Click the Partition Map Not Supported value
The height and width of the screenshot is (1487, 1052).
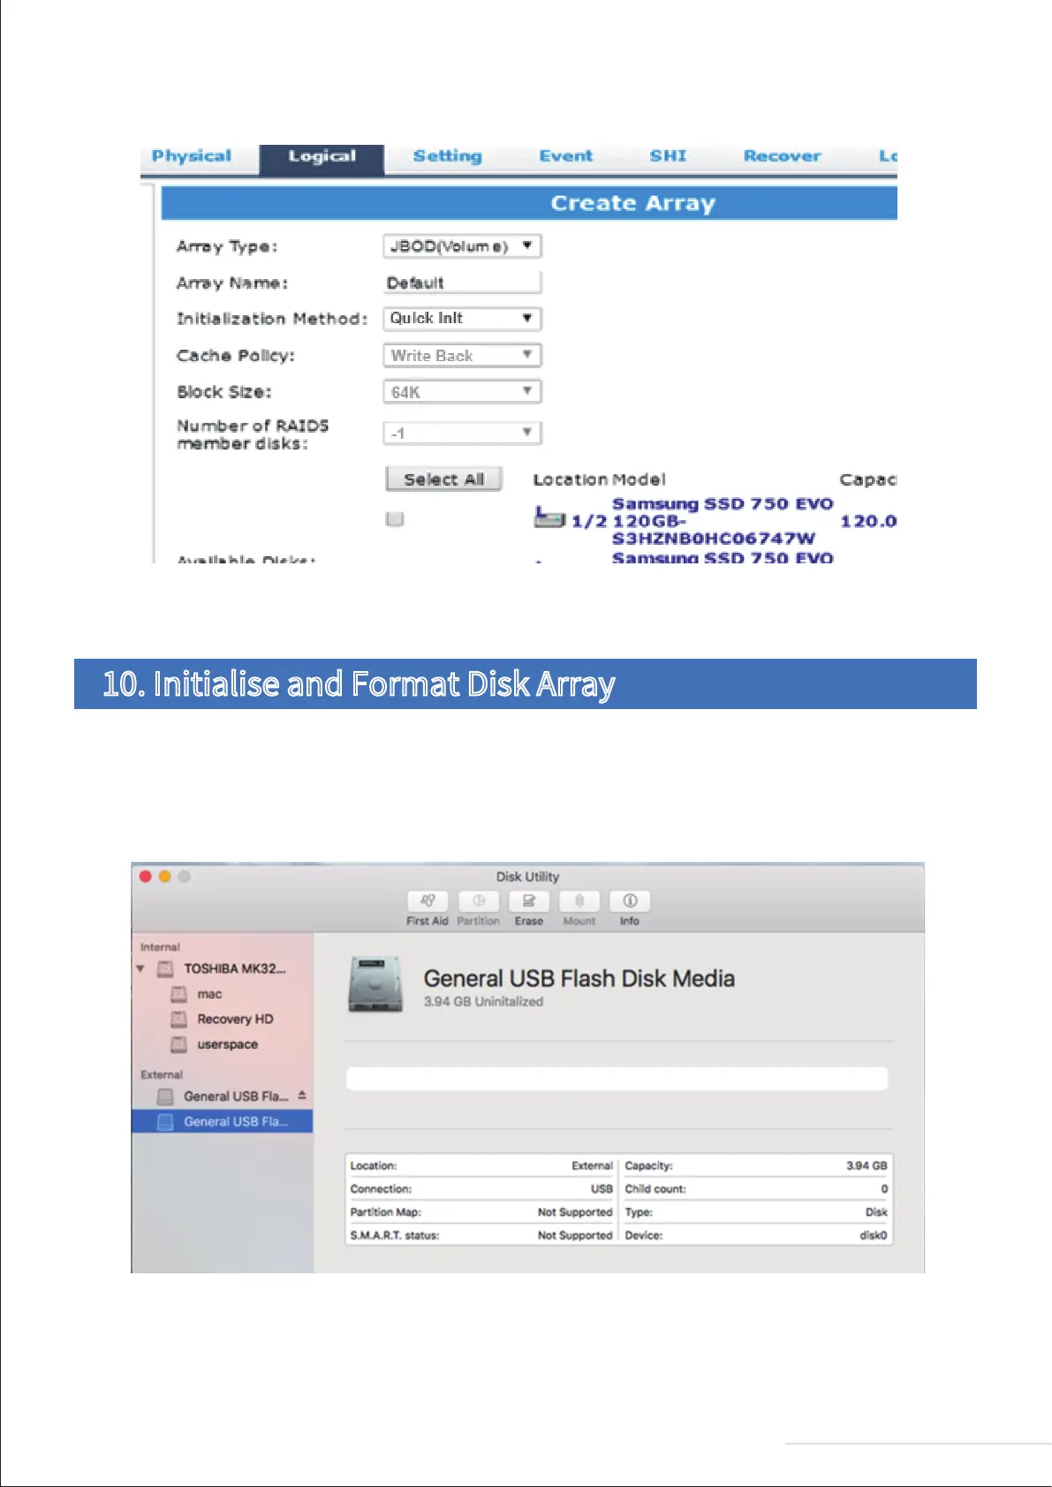pyautogui.click(x=575, y=1212)
